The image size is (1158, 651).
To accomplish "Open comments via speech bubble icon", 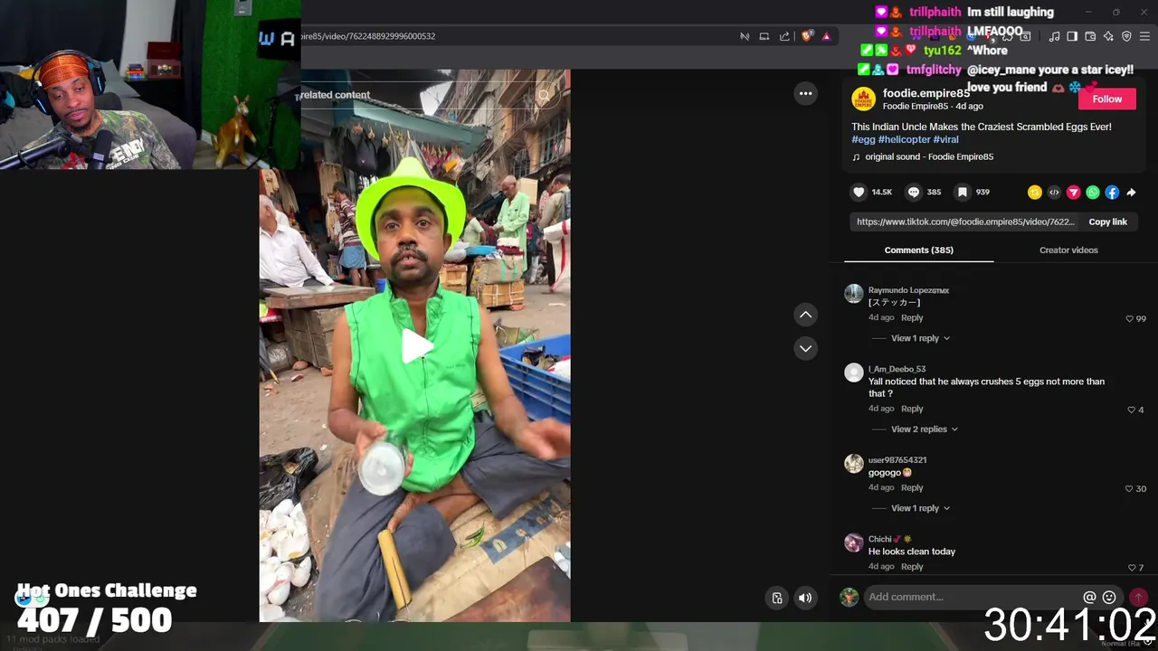I will pos(914,192).
